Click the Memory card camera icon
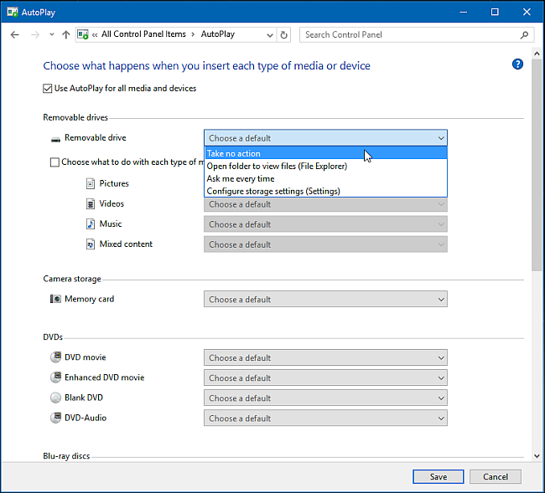545x493 pixels. [x=55, y=299]
